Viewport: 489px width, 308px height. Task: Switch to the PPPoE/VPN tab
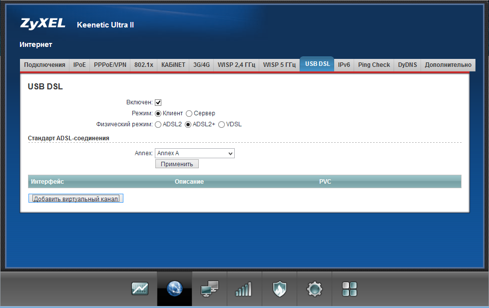[x=110, y=65]
